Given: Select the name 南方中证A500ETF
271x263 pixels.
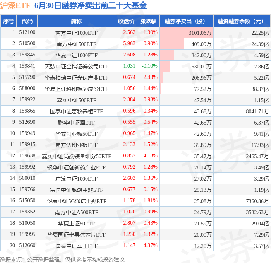Looking at the screenshot, I should pos(76,212).
